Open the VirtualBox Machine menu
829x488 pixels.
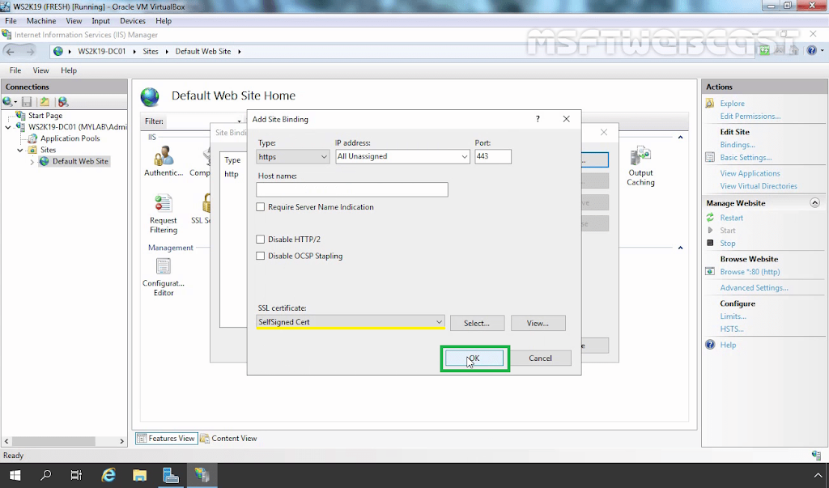[x=41, y=20]
